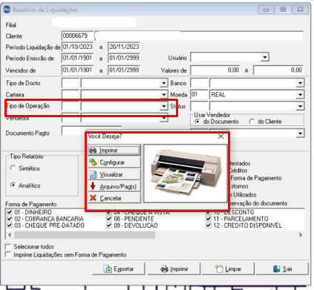Click the Vencidos de end date 01/01/2999
314x290 pixels.
[x=124, y=70]
